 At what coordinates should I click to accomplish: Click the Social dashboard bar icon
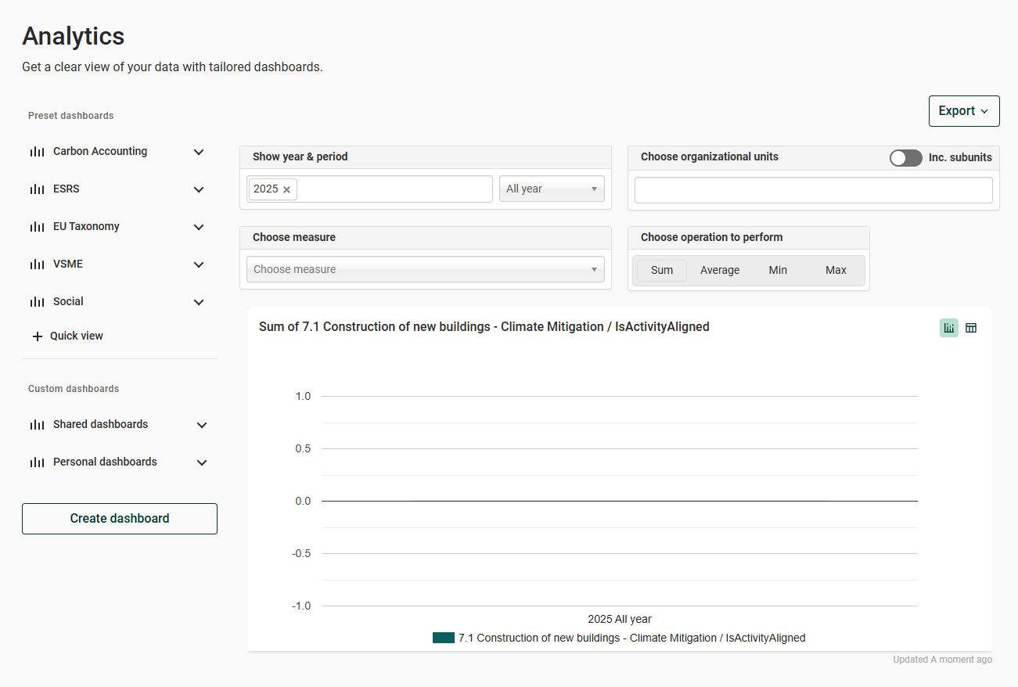[x=37, y=302]
